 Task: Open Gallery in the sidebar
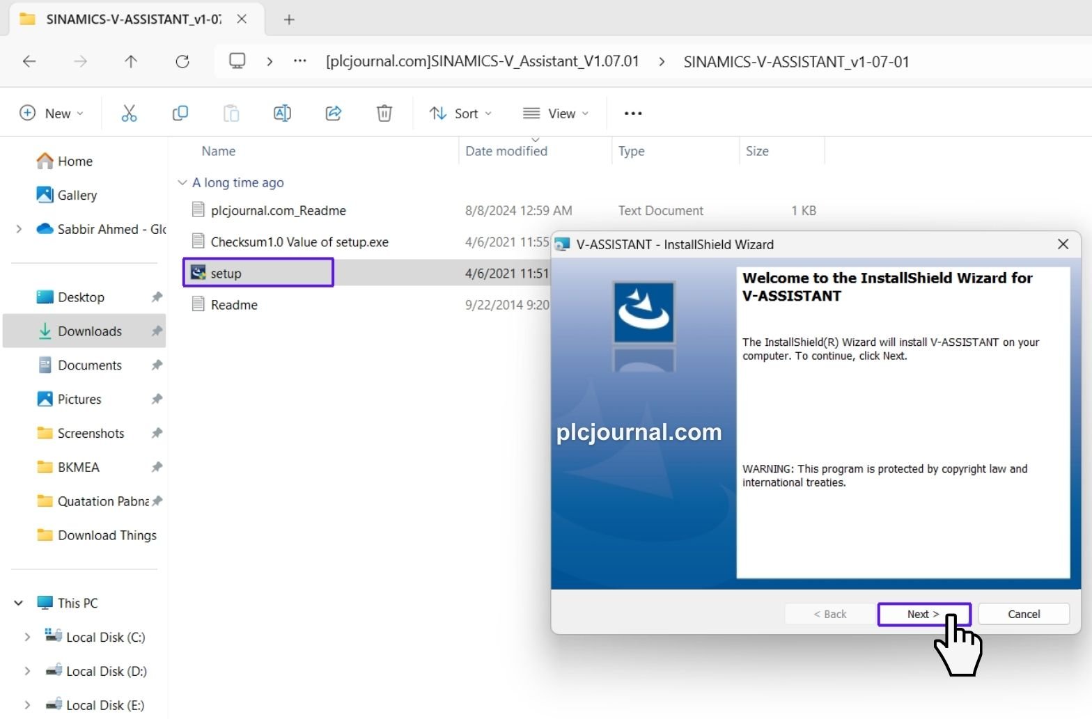[77, 195]
